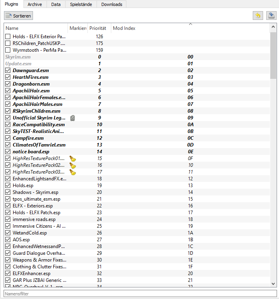Click the plugin list scrollbar up arrow
This screenshot has width=279, height=299.
tap(273, 27)
